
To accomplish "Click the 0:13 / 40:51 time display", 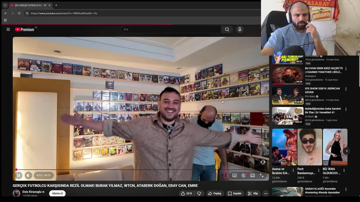I will pyautogui.click(x=44, y=175).
